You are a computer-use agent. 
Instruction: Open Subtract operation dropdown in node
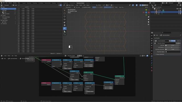pos(75,75)
